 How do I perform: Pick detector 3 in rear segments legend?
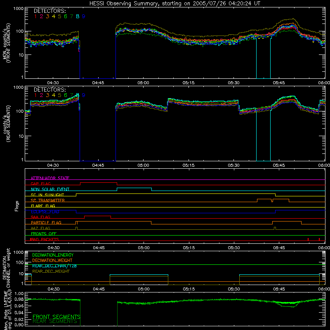(47, 95)
